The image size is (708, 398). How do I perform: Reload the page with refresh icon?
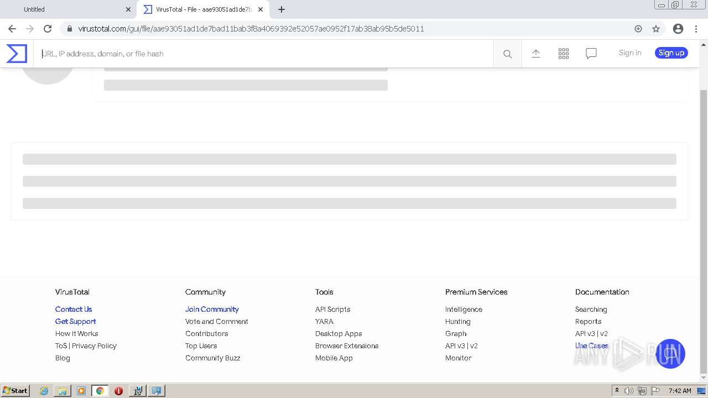[x=48, y=29]
